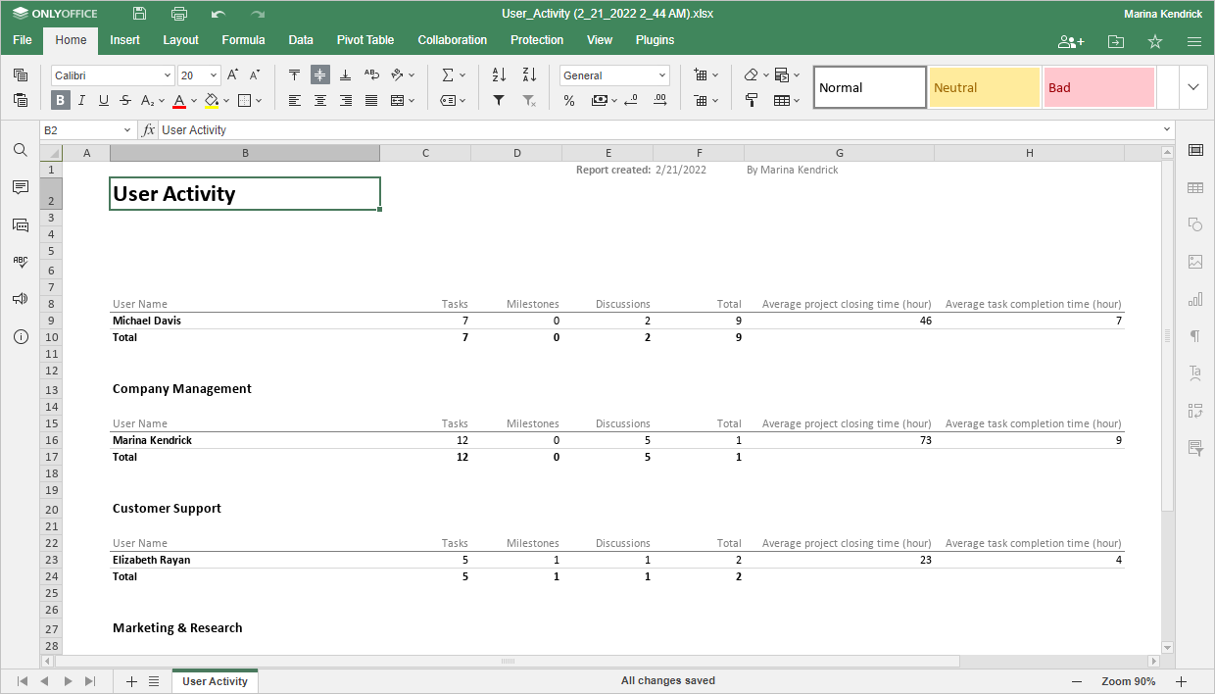Click the Save icon in the header
The image size is (1215, 694).
pyautogui.click(x=138, y=14)
